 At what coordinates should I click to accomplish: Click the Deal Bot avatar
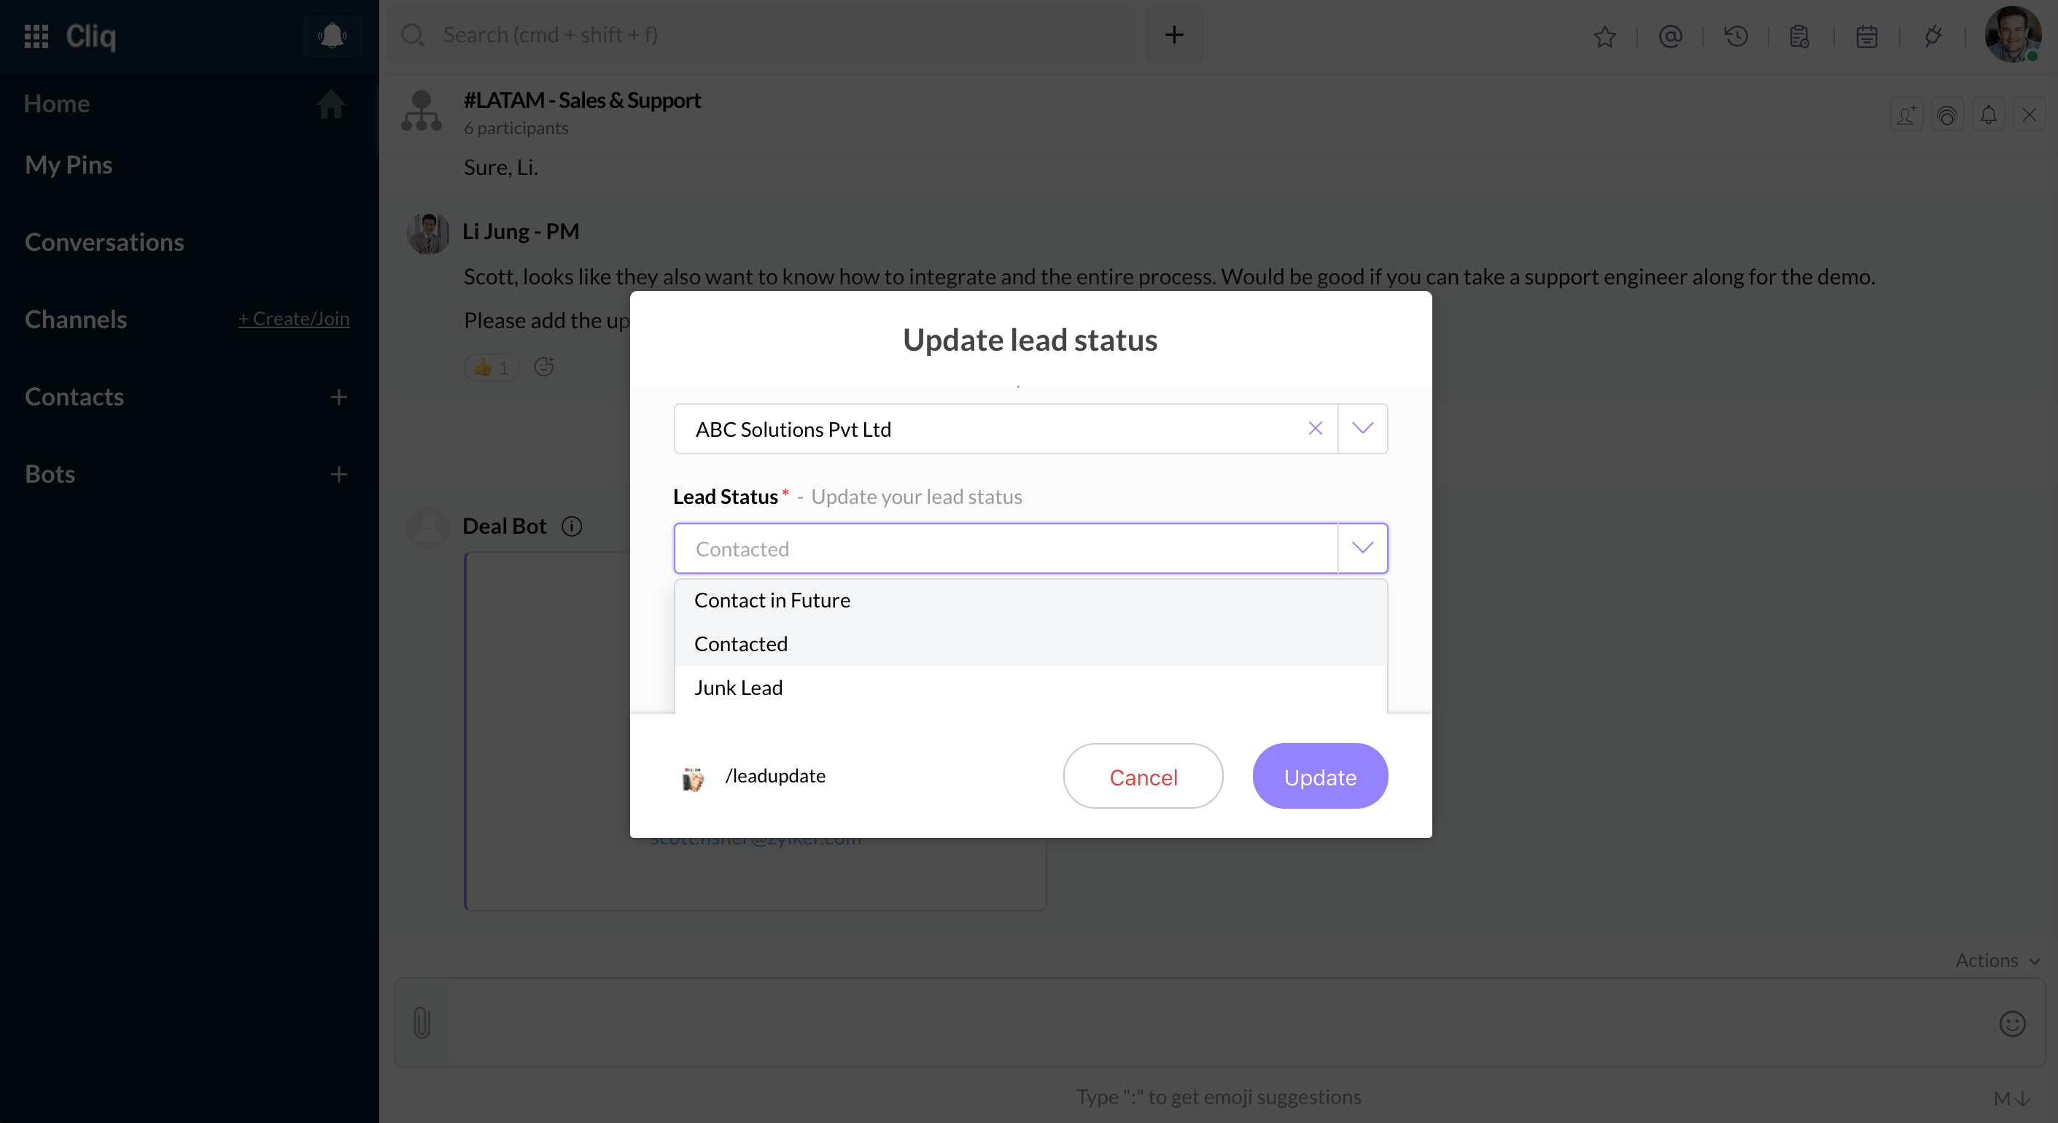coord(428,528)
